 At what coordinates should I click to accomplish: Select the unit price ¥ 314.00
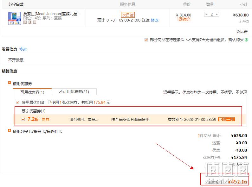click(x=184, y=15)
